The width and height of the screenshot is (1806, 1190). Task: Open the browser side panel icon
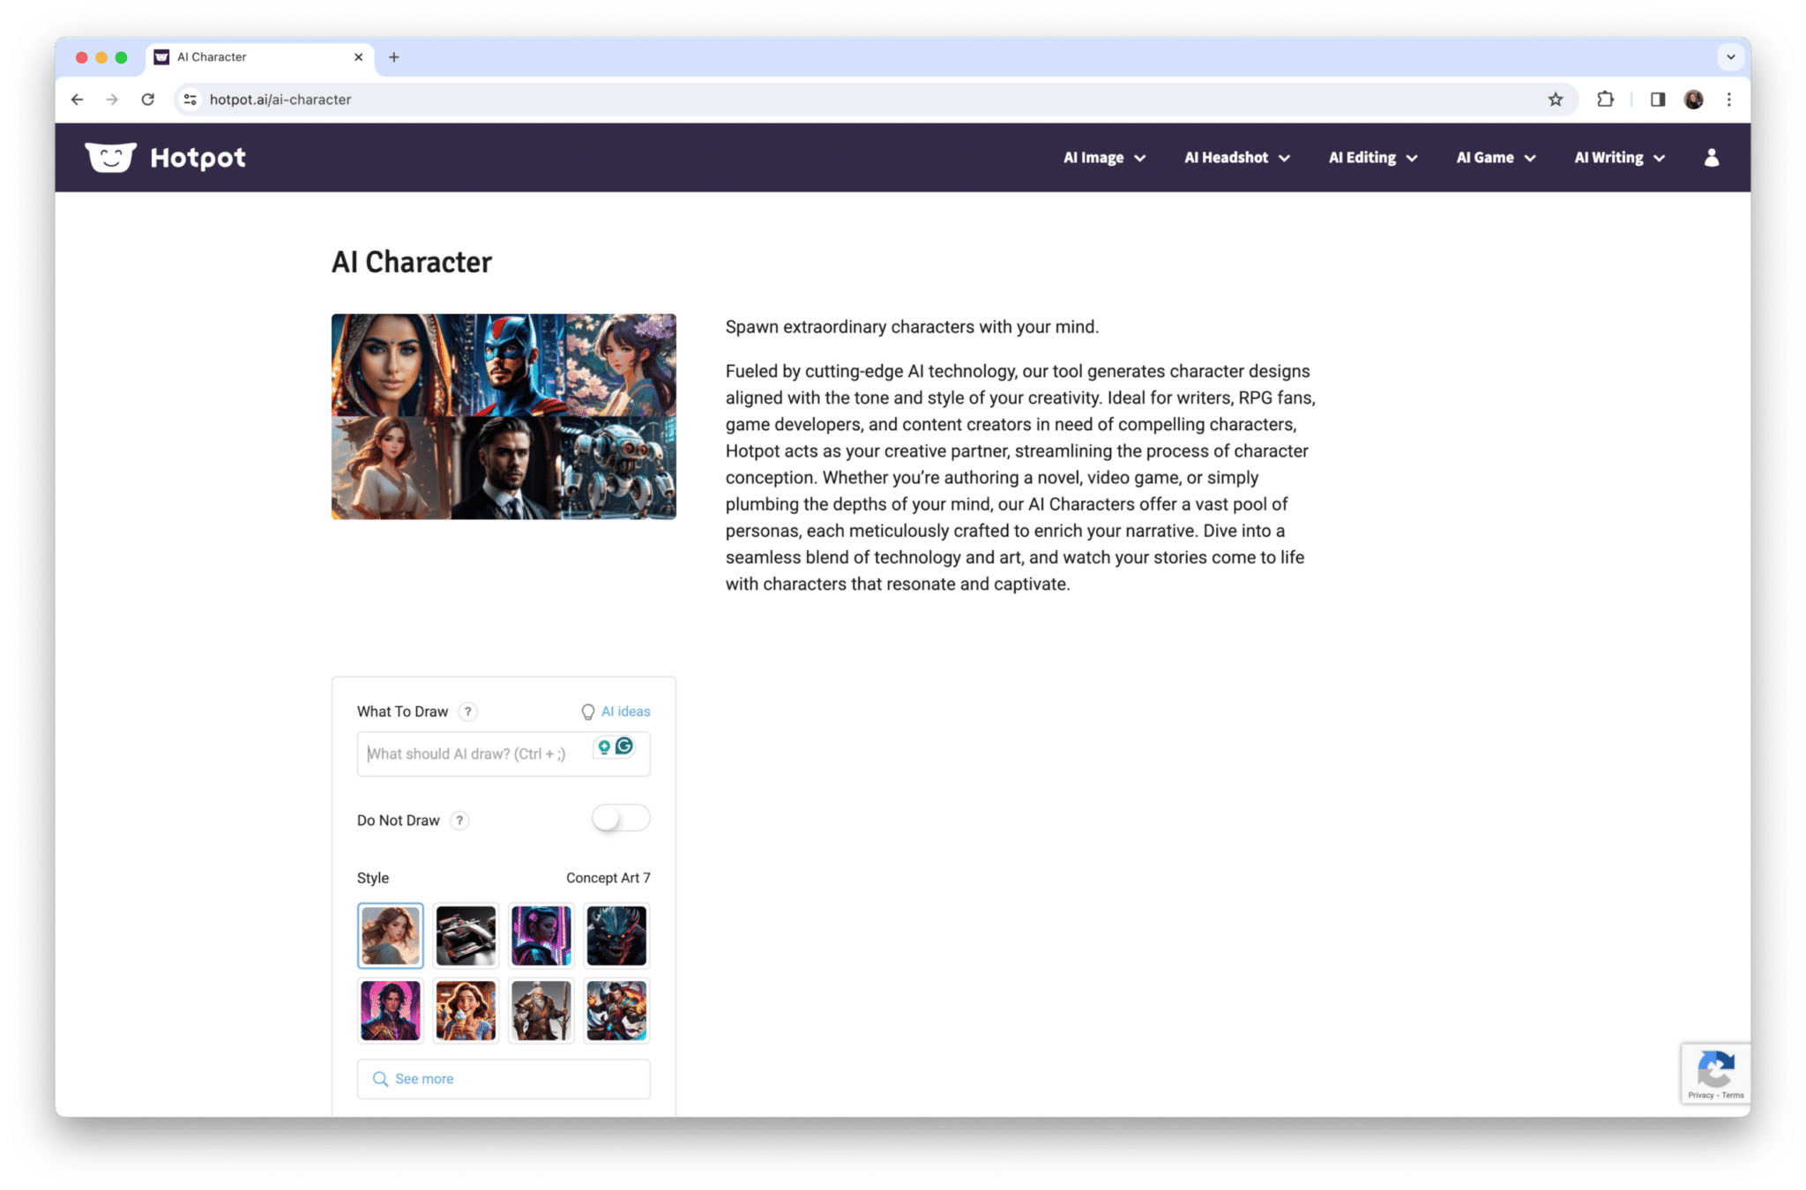pyautogui.click(x=1657, y=100)
